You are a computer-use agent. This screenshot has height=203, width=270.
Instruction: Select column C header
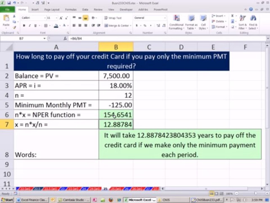pyautogui.click(x=149, y=47)
